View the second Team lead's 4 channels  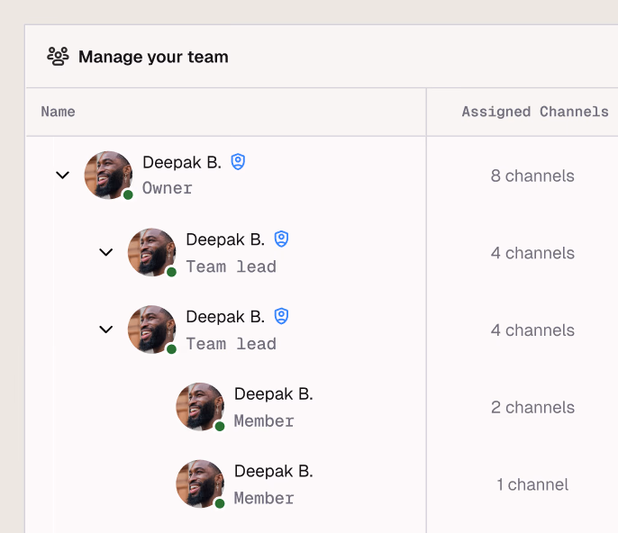pyautogui.click(x=532, y=330)
